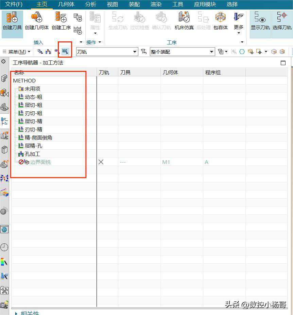
Task: Open navigator settings gear icon
Action: point(4,61)
